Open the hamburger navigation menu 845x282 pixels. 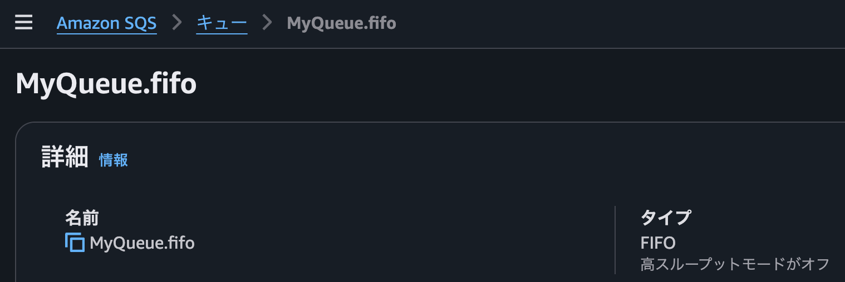[x=23, y=23]
